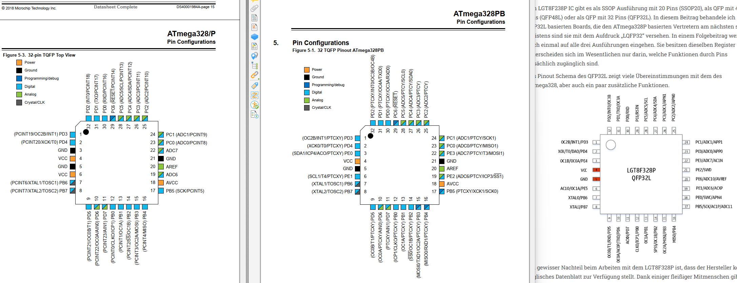The height and width of the screenshot is (283, 737).
Task: Open the accessibility report icon
Action: (x=255, y=115)
